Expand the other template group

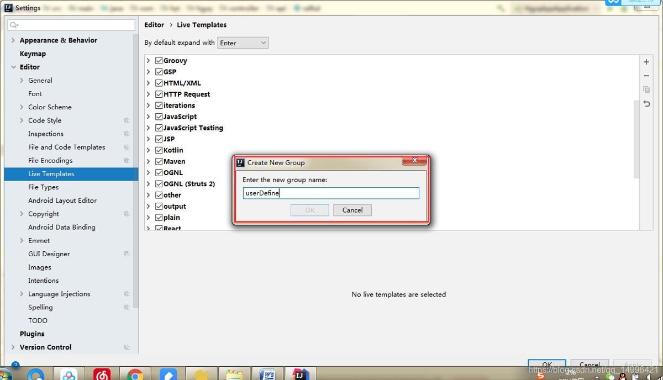tap(149, 195)
